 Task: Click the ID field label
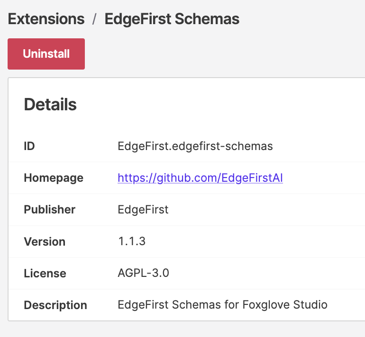(29, 146)
